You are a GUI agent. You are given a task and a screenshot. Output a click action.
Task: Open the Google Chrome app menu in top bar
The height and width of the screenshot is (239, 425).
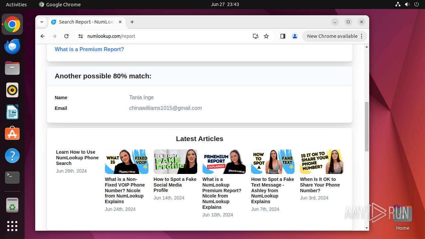(60, 4)
